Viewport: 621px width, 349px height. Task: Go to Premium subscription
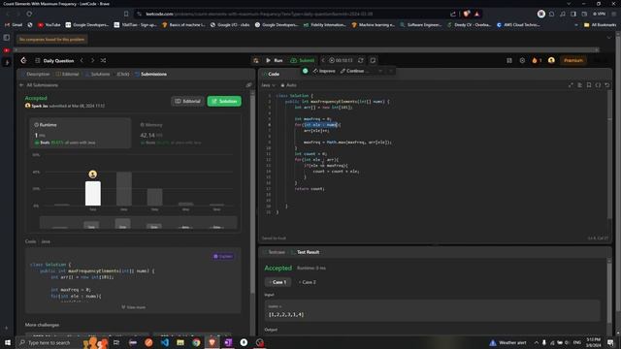click(x=573, y=60)
